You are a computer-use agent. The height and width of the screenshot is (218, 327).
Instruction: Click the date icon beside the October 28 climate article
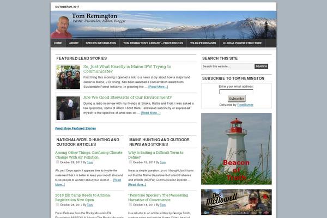coord(57,162)
